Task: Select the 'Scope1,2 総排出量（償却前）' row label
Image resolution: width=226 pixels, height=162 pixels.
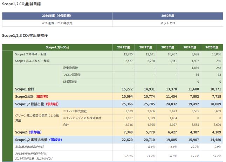Action: tap(37, 104)
